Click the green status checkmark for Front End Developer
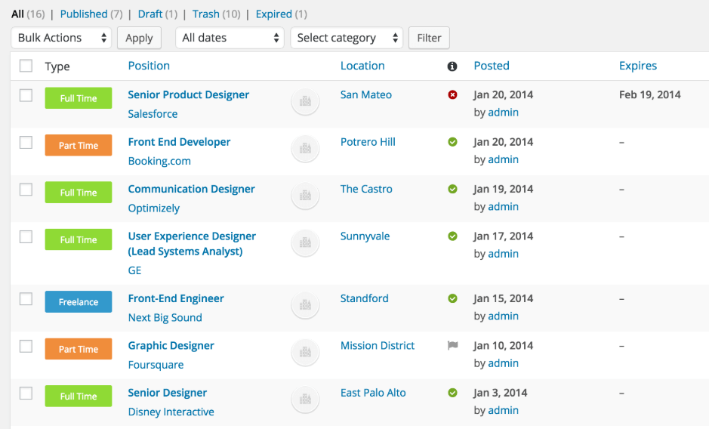 (x=452, y=142)
